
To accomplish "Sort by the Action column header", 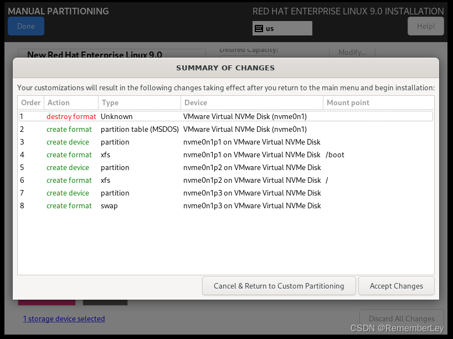I will pos(71,102).
